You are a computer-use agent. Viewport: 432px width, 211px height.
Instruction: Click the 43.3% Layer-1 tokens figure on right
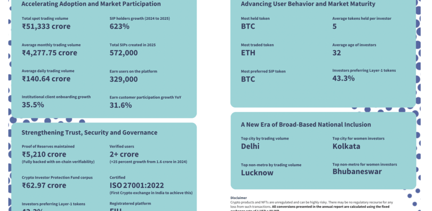click(343, 78)
